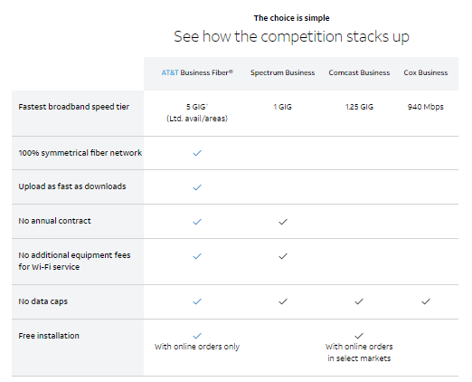Click the 5 GIG speed tier text
Viewport: 472px width, 382px height.
[196, 107]
